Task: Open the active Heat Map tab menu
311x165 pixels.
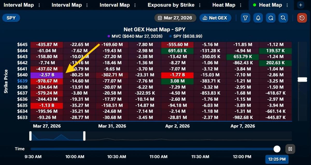Action: coord(287,5)
